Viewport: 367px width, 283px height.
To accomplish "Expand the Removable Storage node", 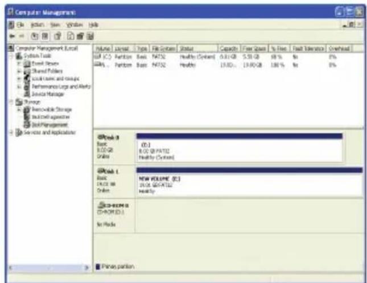I will tap(19, 109).
